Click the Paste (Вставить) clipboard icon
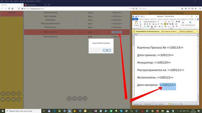 click(x=136, y=23)
